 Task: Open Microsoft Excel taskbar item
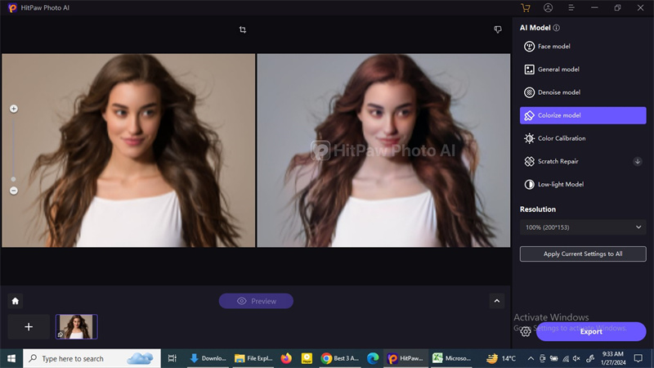452,358
